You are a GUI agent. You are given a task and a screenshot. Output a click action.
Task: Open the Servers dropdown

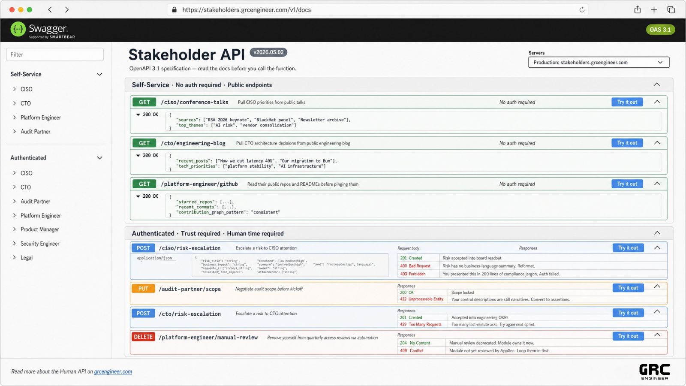[x=599, y=62]
